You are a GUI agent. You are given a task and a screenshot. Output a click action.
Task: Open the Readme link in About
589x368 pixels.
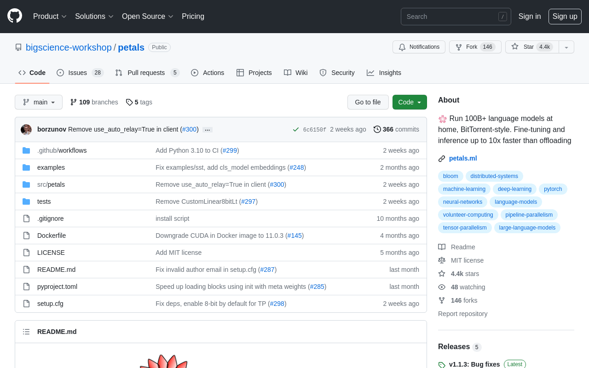point(456,247)
